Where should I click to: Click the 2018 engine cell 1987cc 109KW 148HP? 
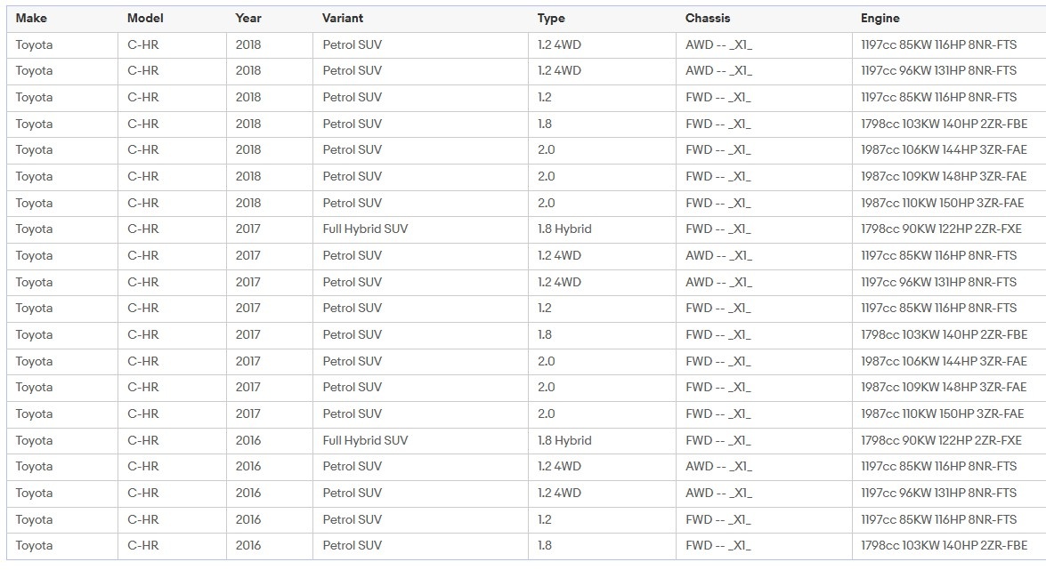click(944, 176)
